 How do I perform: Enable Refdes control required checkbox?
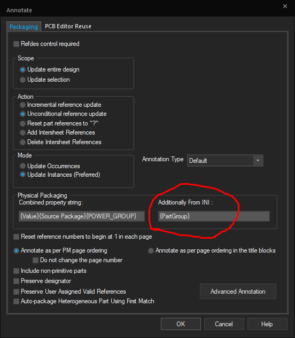point(16,44)
